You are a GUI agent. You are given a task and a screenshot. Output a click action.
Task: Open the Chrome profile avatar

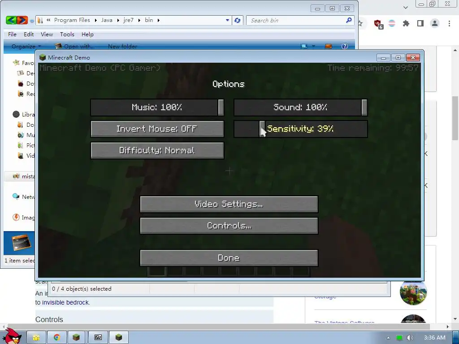435,23
